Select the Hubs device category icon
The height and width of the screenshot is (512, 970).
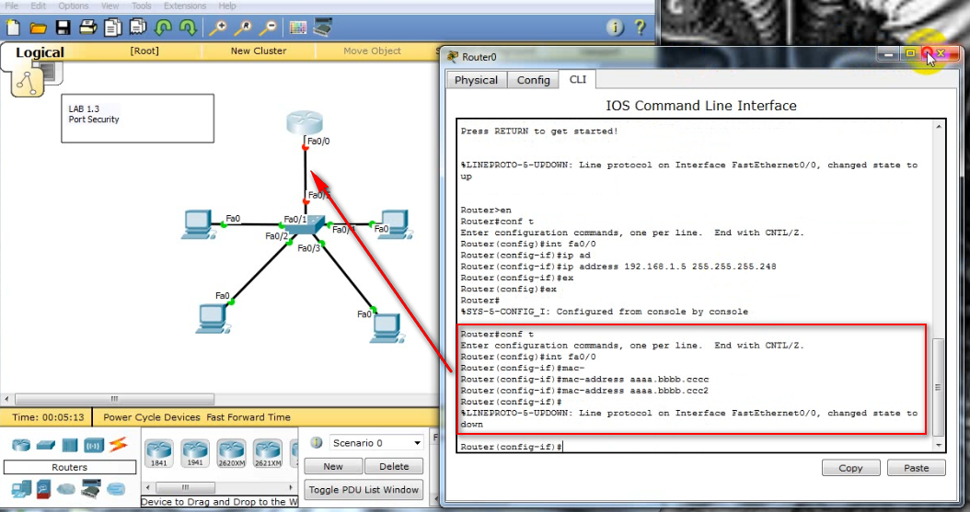[x=69, y=445]
